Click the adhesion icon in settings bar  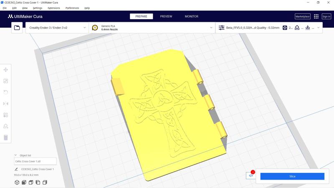point(308,28)
